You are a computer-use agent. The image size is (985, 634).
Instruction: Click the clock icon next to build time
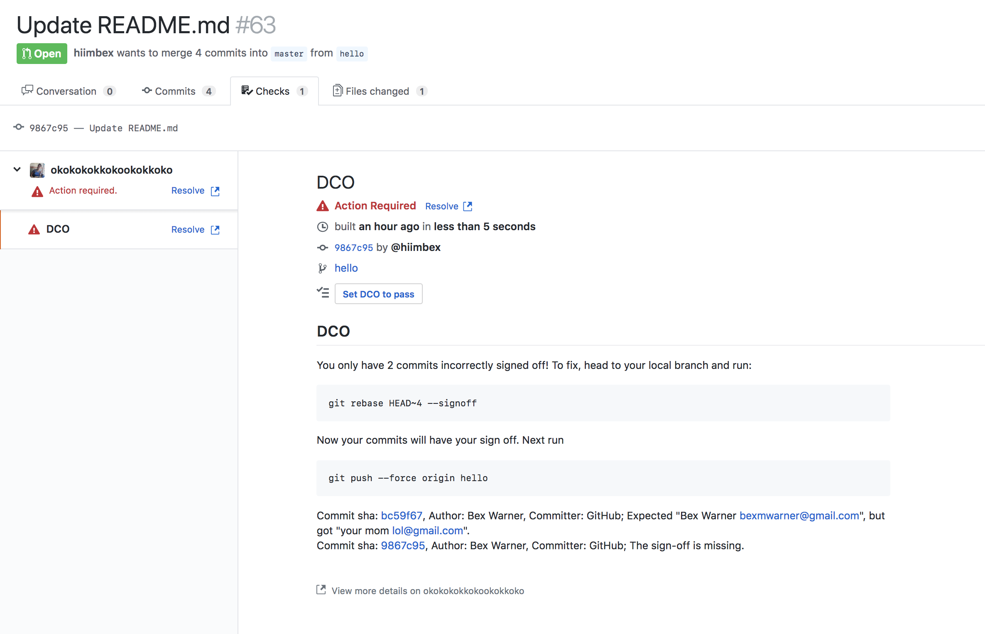point(323,226)
